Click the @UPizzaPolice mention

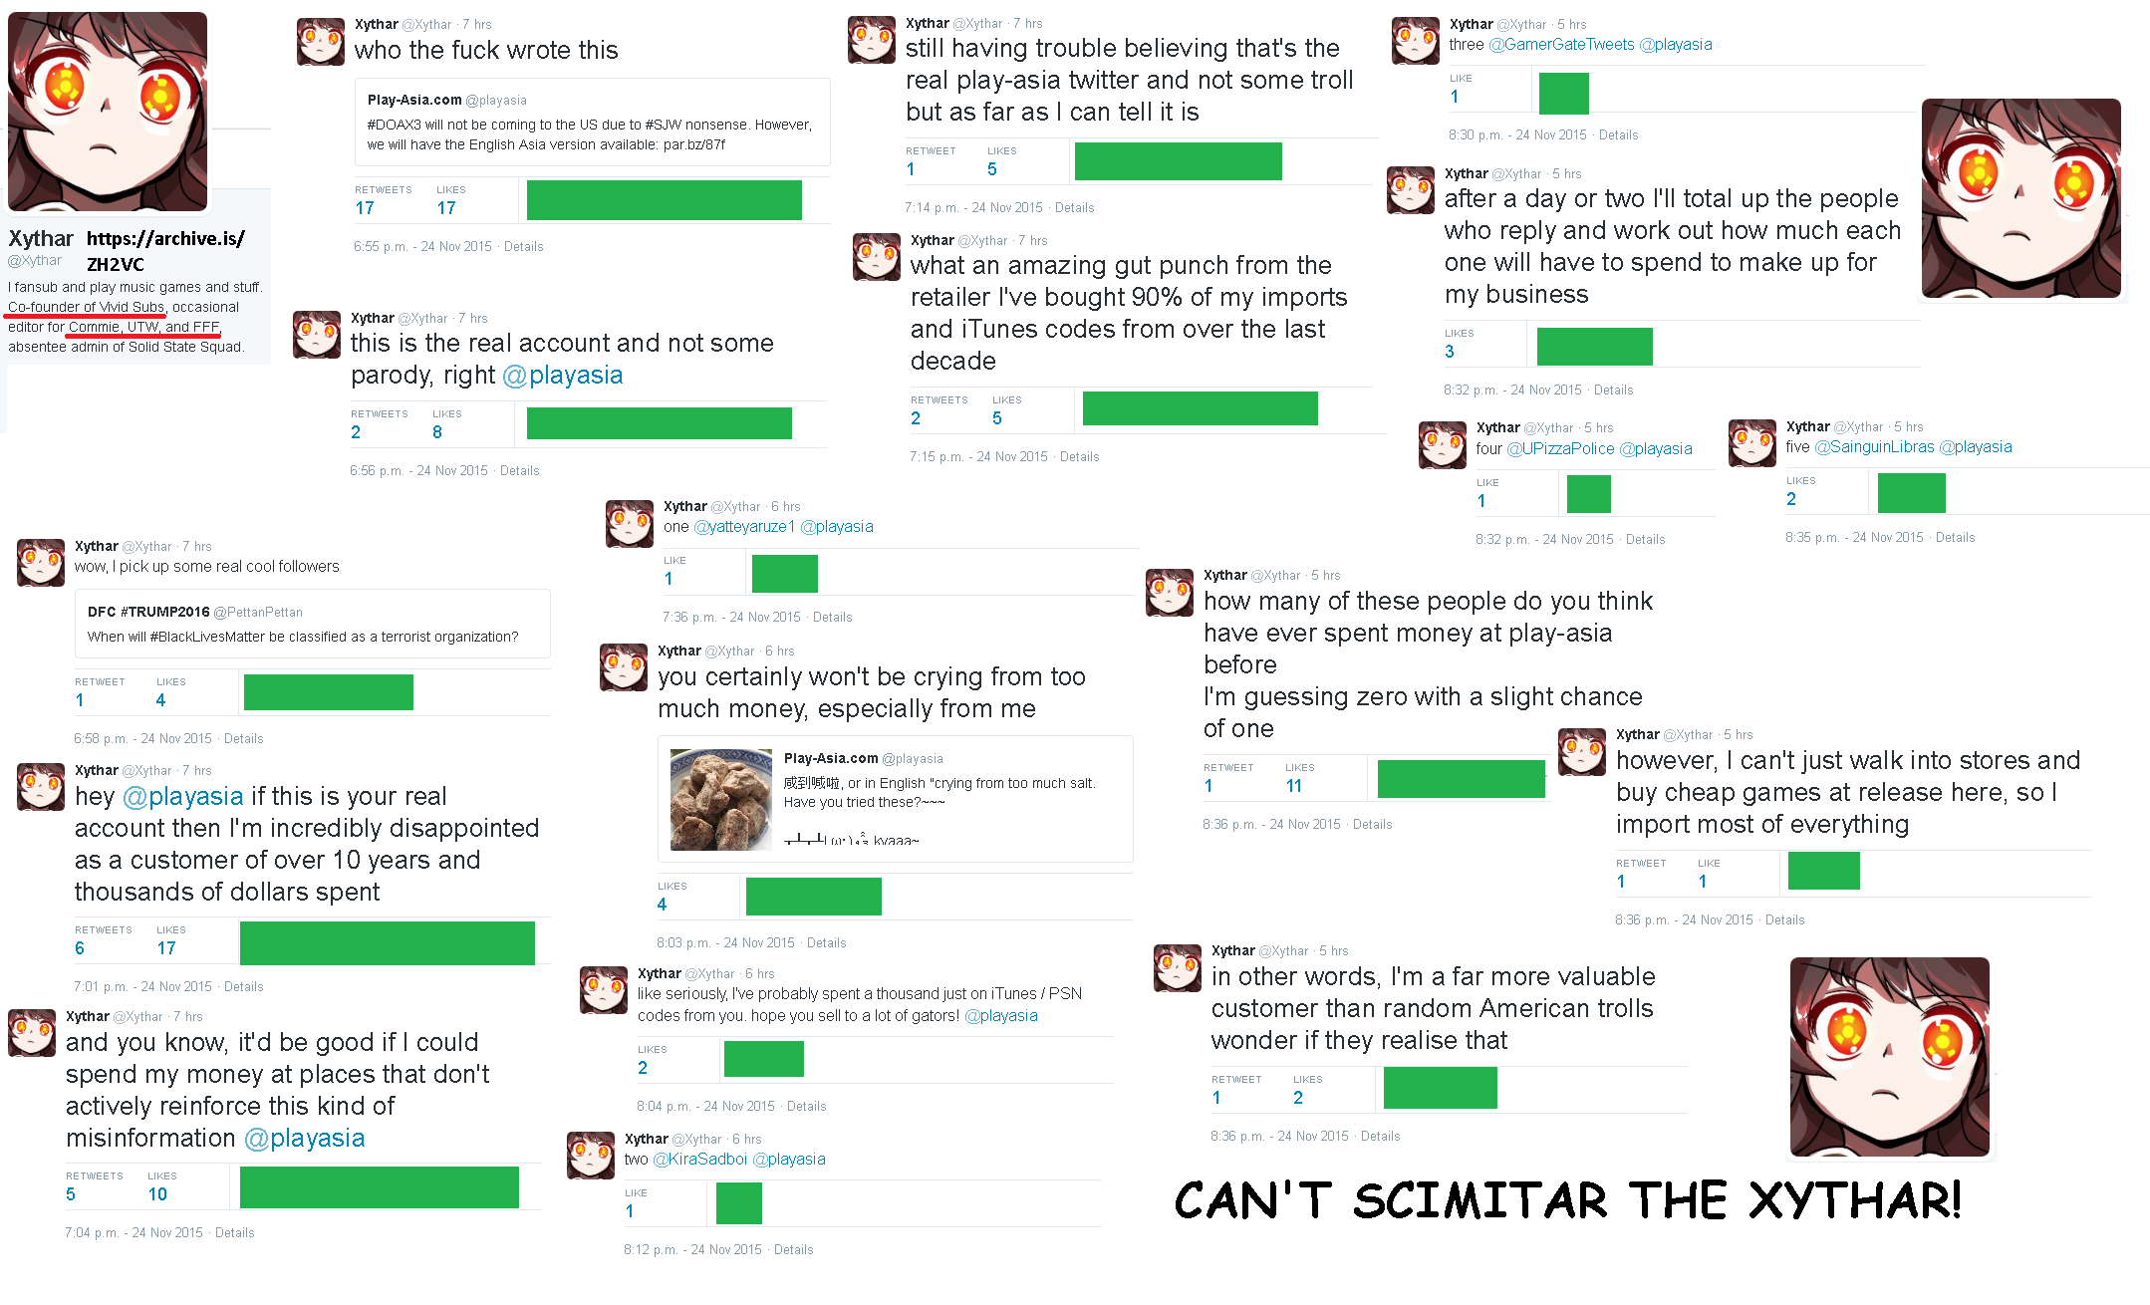coord(1560,449)
